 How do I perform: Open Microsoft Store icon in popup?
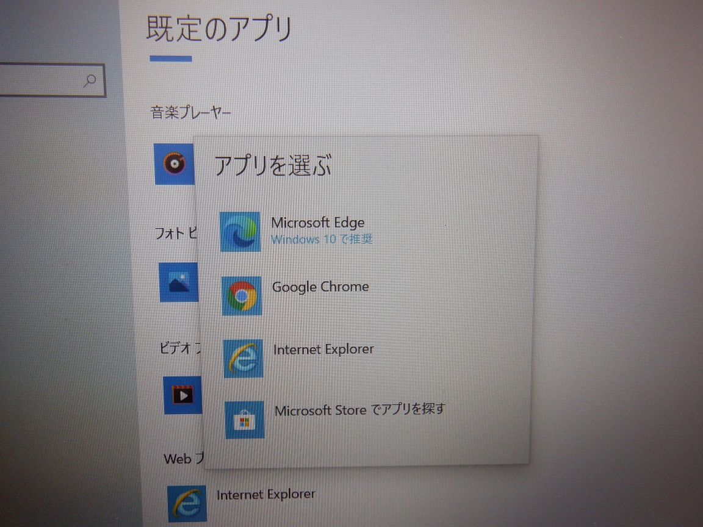[244, 420]
